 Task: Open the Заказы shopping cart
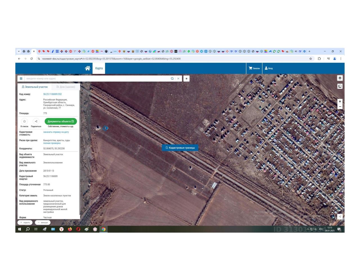point(254,68)
